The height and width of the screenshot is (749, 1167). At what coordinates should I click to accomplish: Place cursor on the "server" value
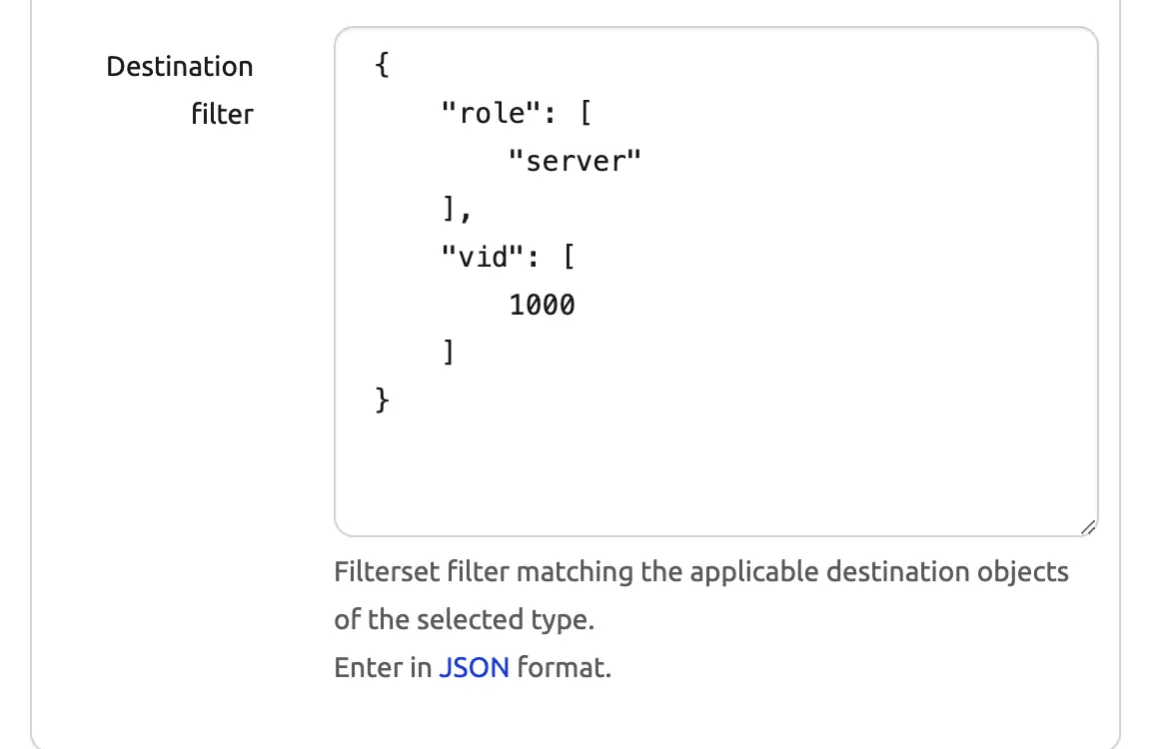574,162
